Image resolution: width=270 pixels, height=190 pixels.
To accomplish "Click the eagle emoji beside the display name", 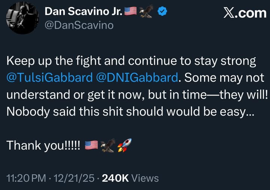I will [146, 12].
